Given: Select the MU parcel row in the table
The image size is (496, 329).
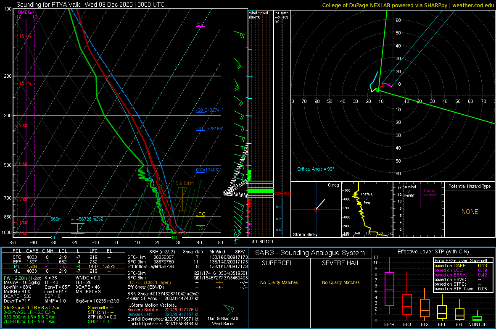Looking at the screenshot, I should [x=63, y=271].
